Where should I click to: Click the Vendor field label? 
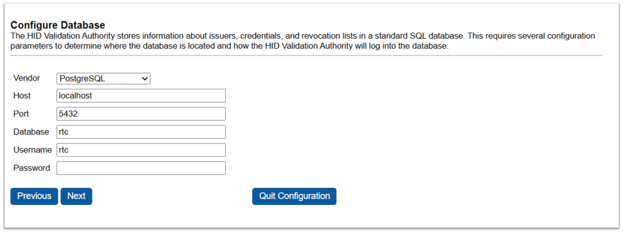click(27, 78)
